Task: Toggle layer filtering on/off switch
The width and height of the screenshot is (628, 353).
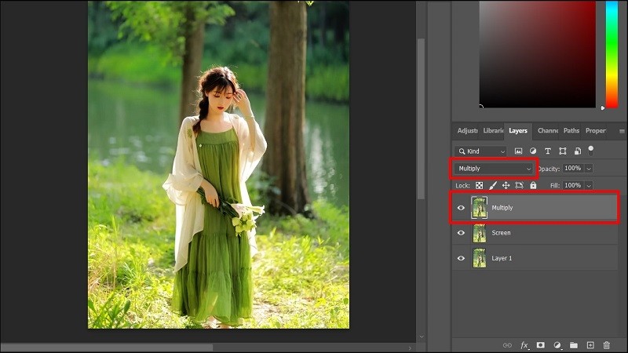Action: coord(591,150)
